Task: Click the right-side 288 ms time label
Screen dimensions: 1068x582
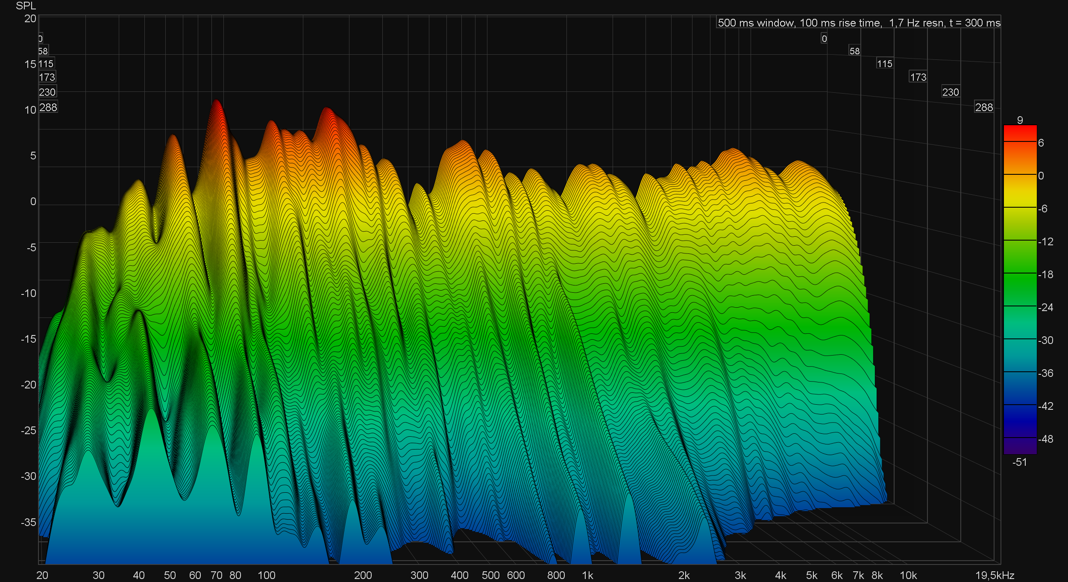Action: coord(983,107)
